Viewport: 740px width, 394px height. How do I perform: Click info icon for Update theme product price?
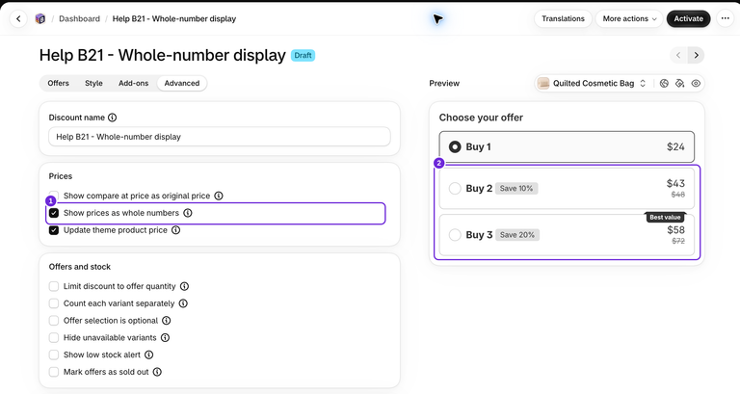pyautogui.click(x=176, y=230)
